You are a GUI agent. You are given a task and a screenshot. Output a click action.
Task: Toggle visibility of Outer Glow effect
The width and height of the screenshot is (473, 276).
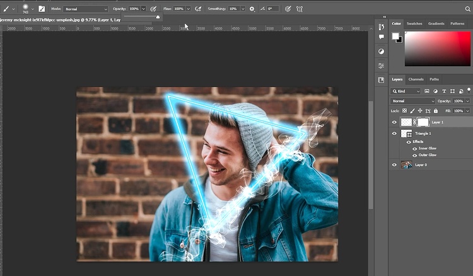(415, 154)
